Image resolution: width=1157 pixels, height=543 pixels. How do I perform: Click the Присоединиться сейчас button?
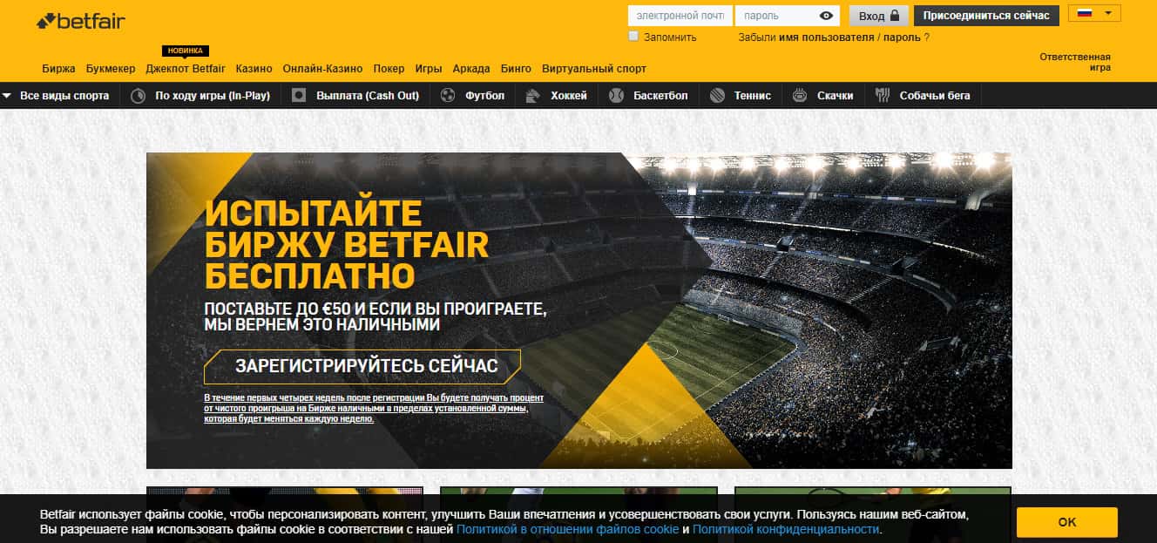[x=986, y=16]
